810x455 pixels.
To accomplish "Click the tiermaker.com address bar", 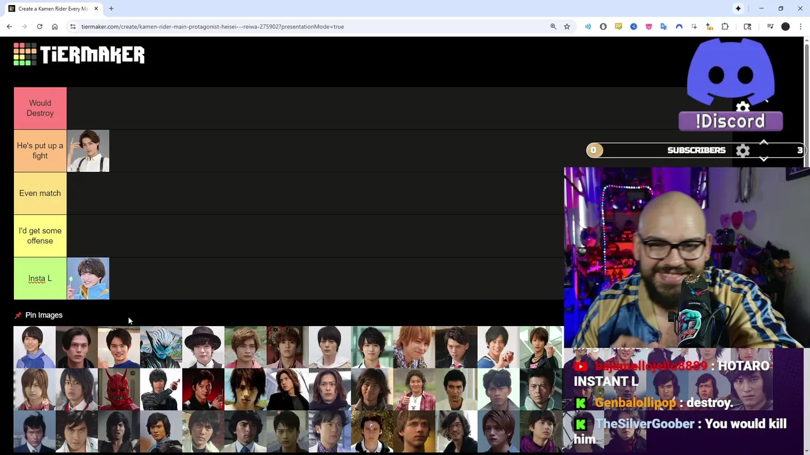I will click(310, 27).
